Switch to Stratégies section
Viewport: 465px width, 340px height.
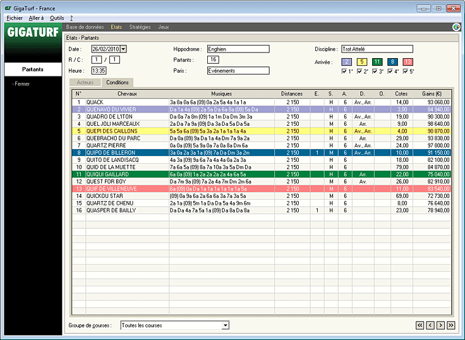140,27
